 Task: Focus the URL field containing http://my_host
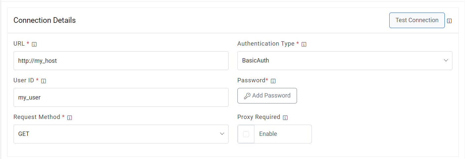[121, 60]
